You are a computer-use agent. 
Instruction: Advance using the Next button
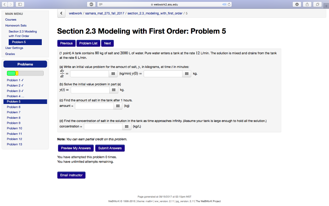tap(107, 43)
